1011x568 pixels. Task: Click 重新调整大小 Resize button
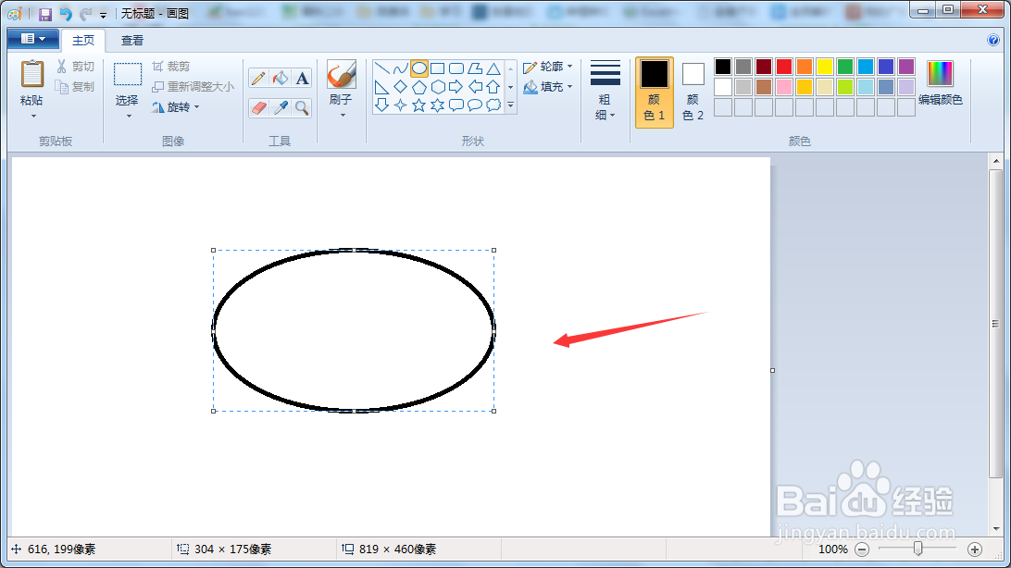click(193, 86)
